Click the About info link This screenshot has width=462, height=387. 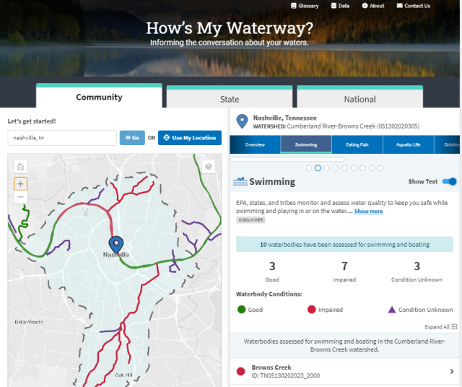coord(372,6)
